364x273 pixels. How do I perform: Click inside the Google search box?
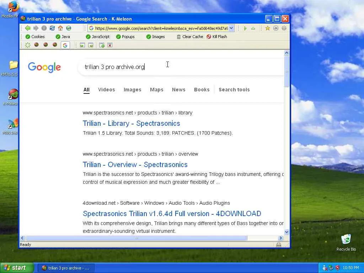tap(181, 67)
